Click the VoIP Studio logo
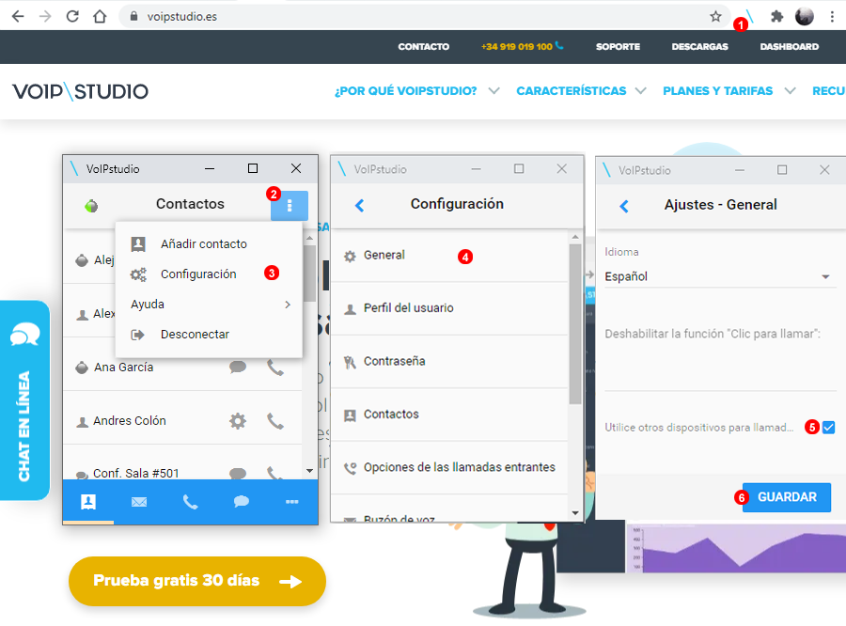The height and width of the screenshot is (626, 846). pyautogui.click(x=81, y=92)
